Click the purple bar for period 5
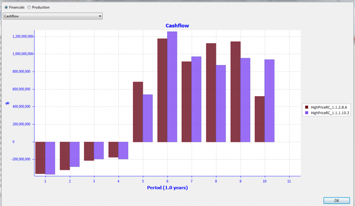 point(148,118)
